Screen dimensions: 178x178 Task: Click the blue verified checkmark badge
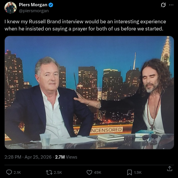pos(51,5)
